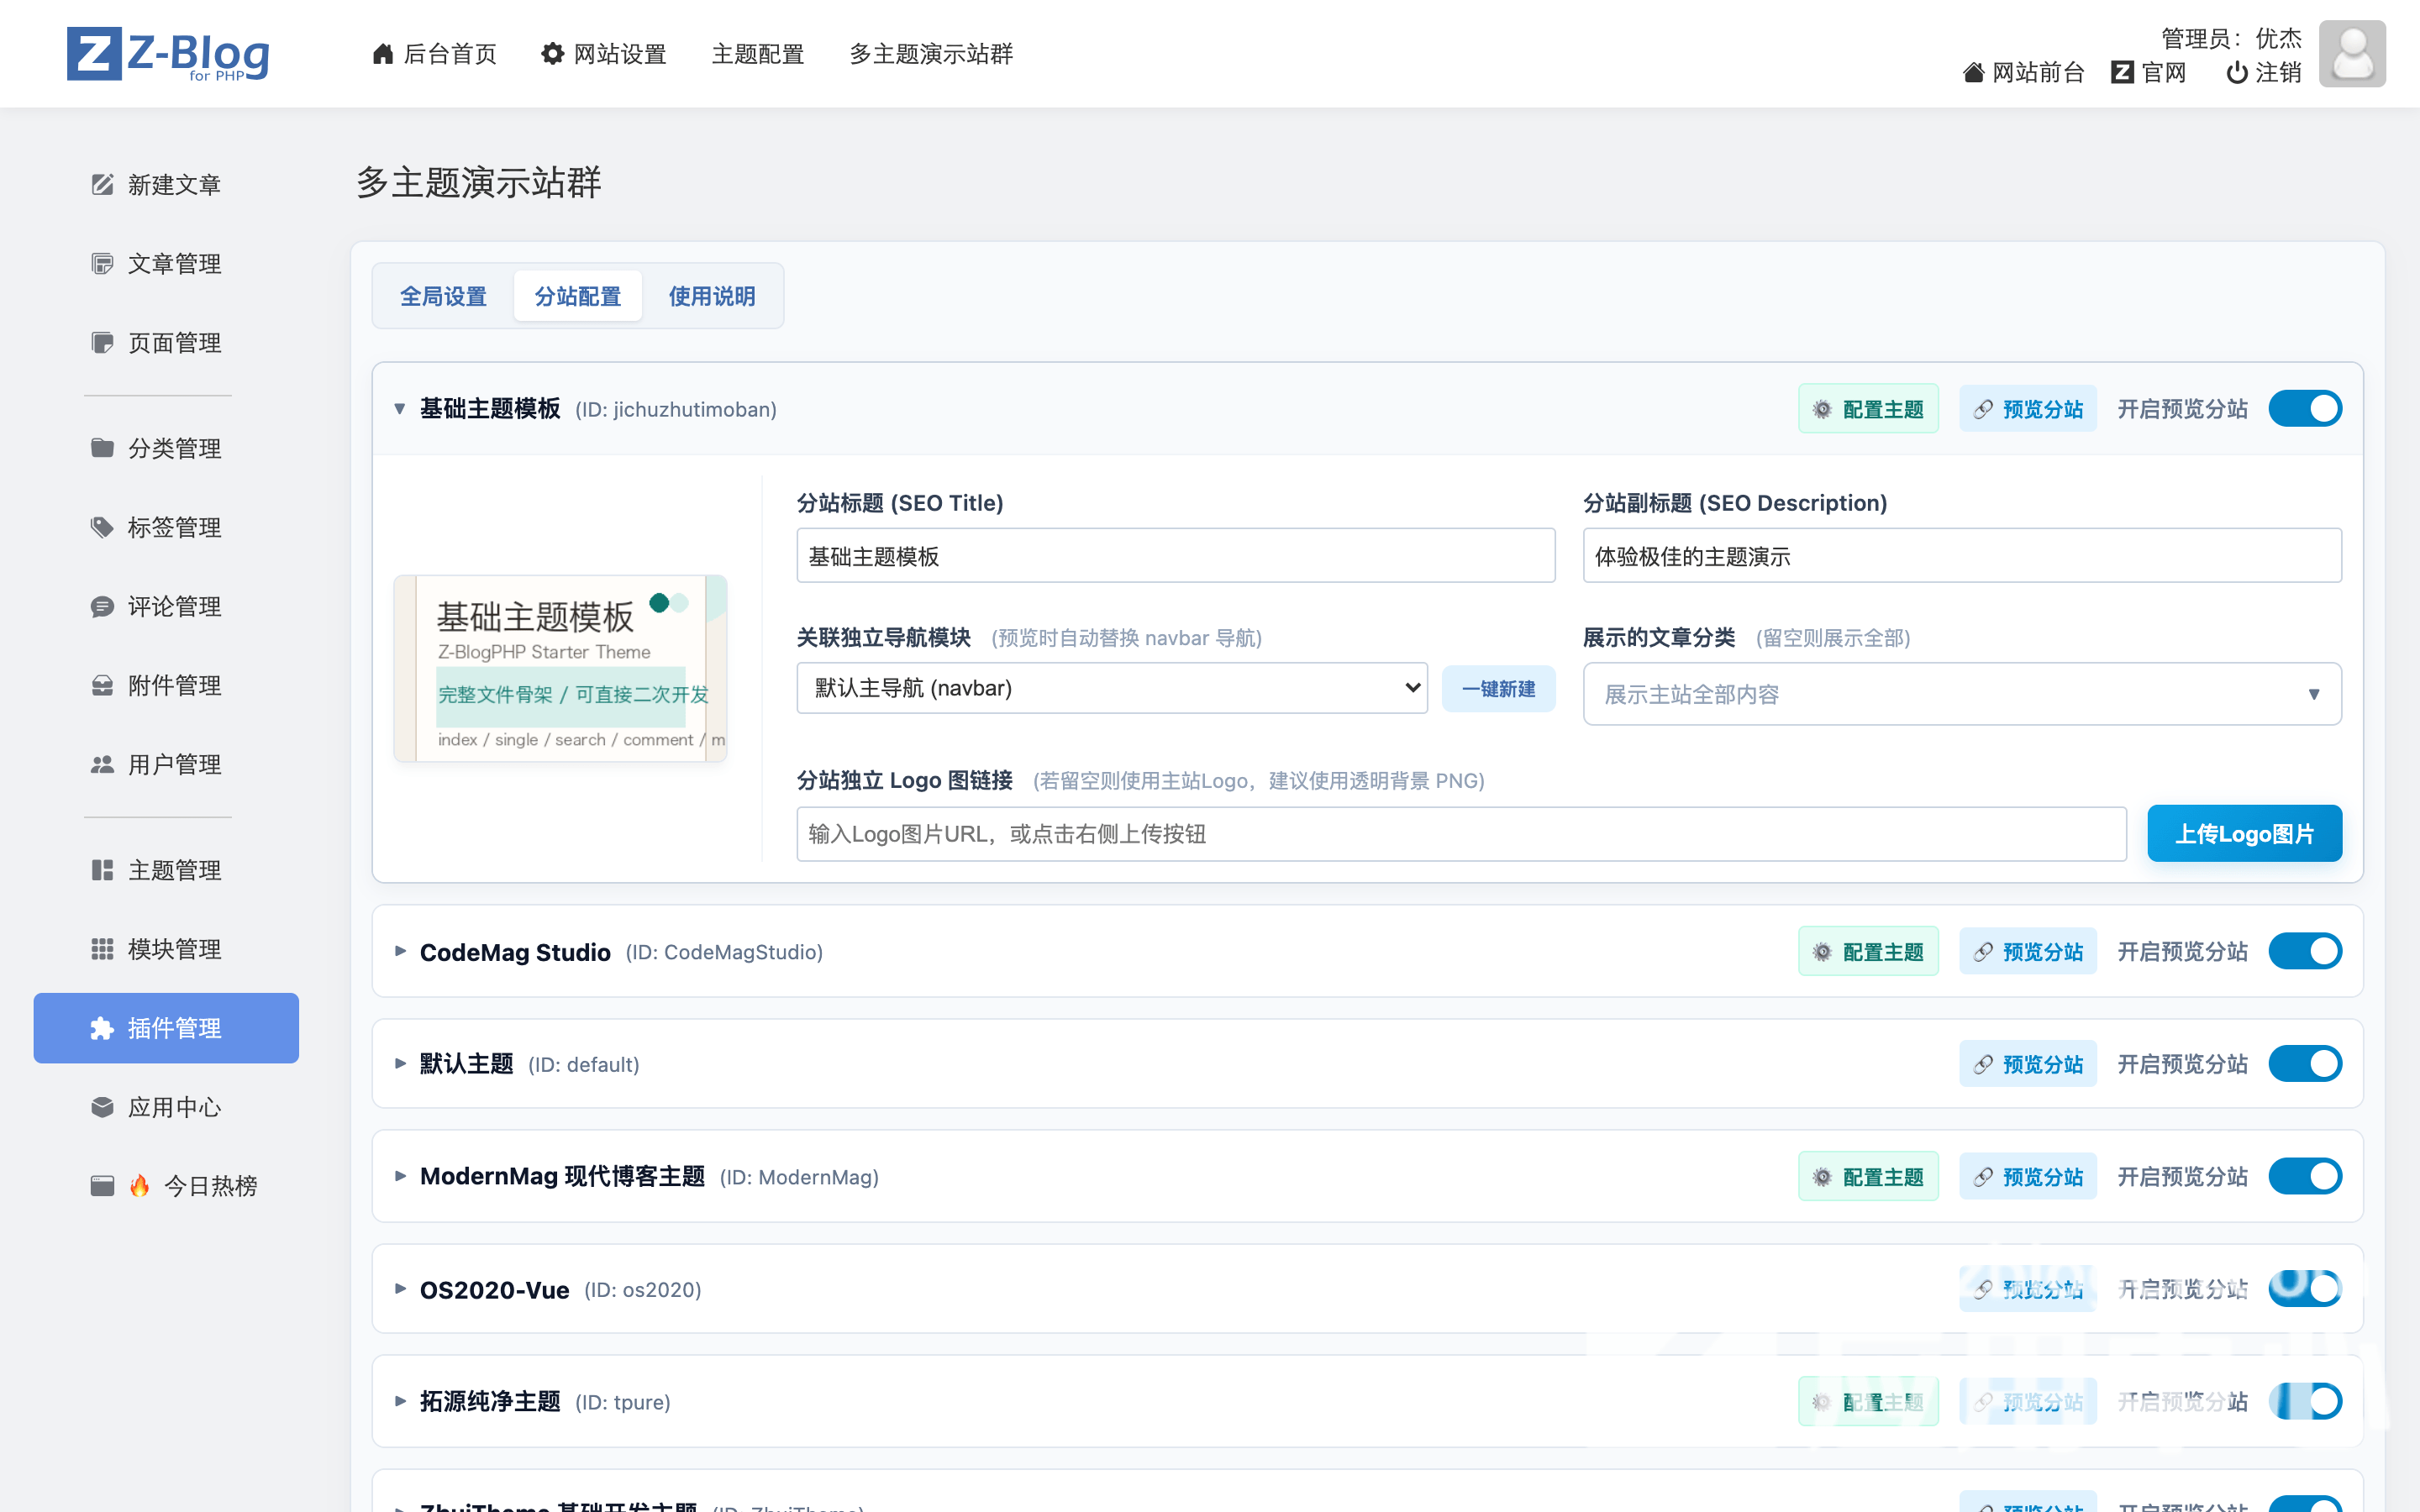Expand the ModernMag 现代博客主题 section
2420x1512 pixels.
click(x=400, y=1177)
